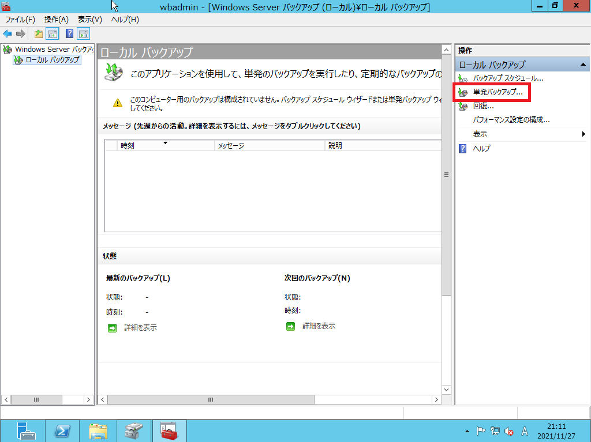Viewport: 591px width, 442px height.
Task: Click tree pane scroll left arrow
Action: (x=6, y=399)
